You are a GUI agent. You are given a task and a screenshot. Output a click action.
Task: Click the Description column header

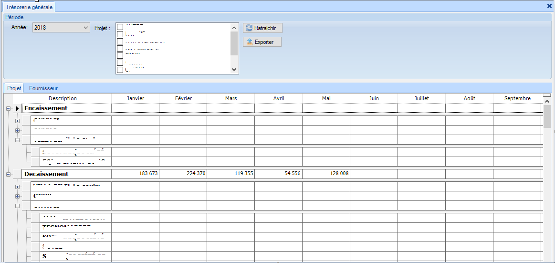63,98
